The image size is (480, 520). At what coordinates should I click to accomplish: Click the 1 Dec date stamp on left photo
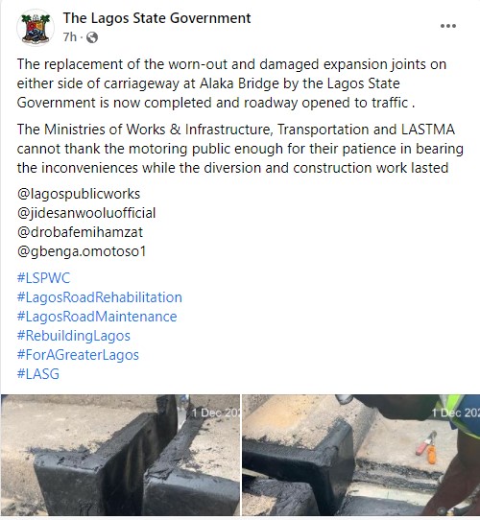(215, 413)
